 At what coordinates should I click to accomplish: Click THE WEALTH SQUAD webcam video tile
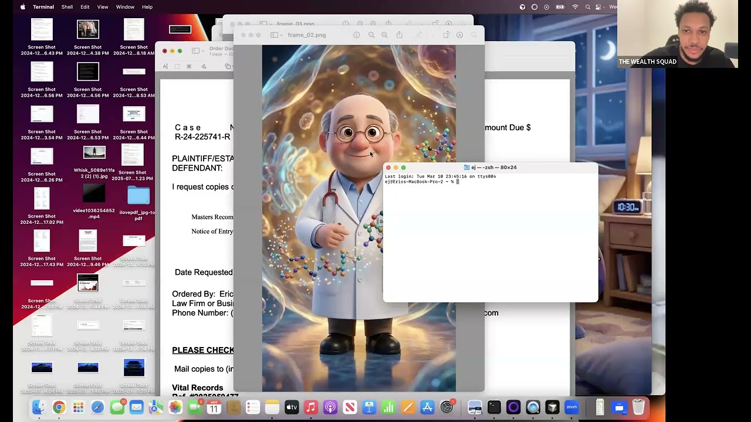pos(677,34)
